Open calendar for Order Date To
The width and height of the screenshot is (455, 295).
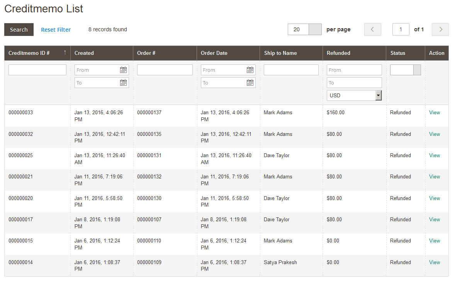(250, 83)
